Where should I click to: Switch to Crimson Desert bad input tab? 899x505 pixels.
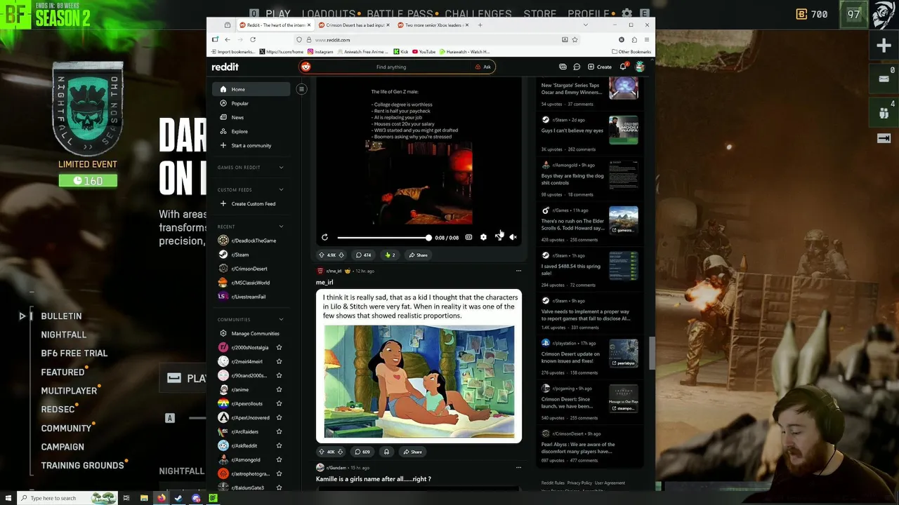pos(355,25)
